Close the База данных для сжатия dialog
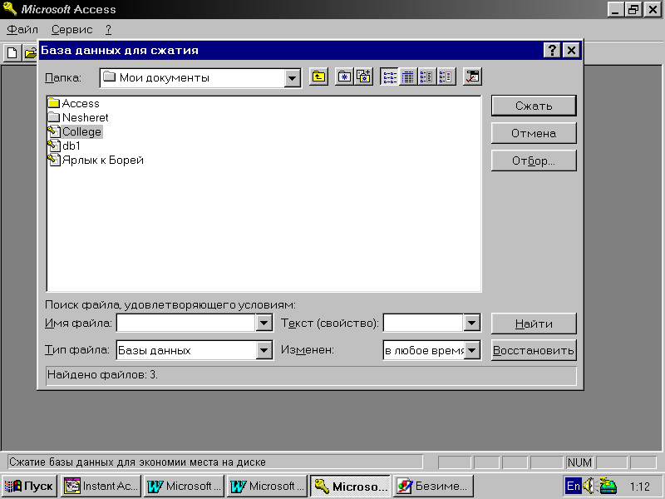 point(571,50)
